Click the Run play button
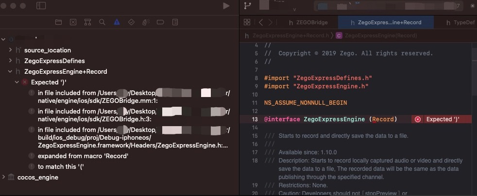 [226, 6]
